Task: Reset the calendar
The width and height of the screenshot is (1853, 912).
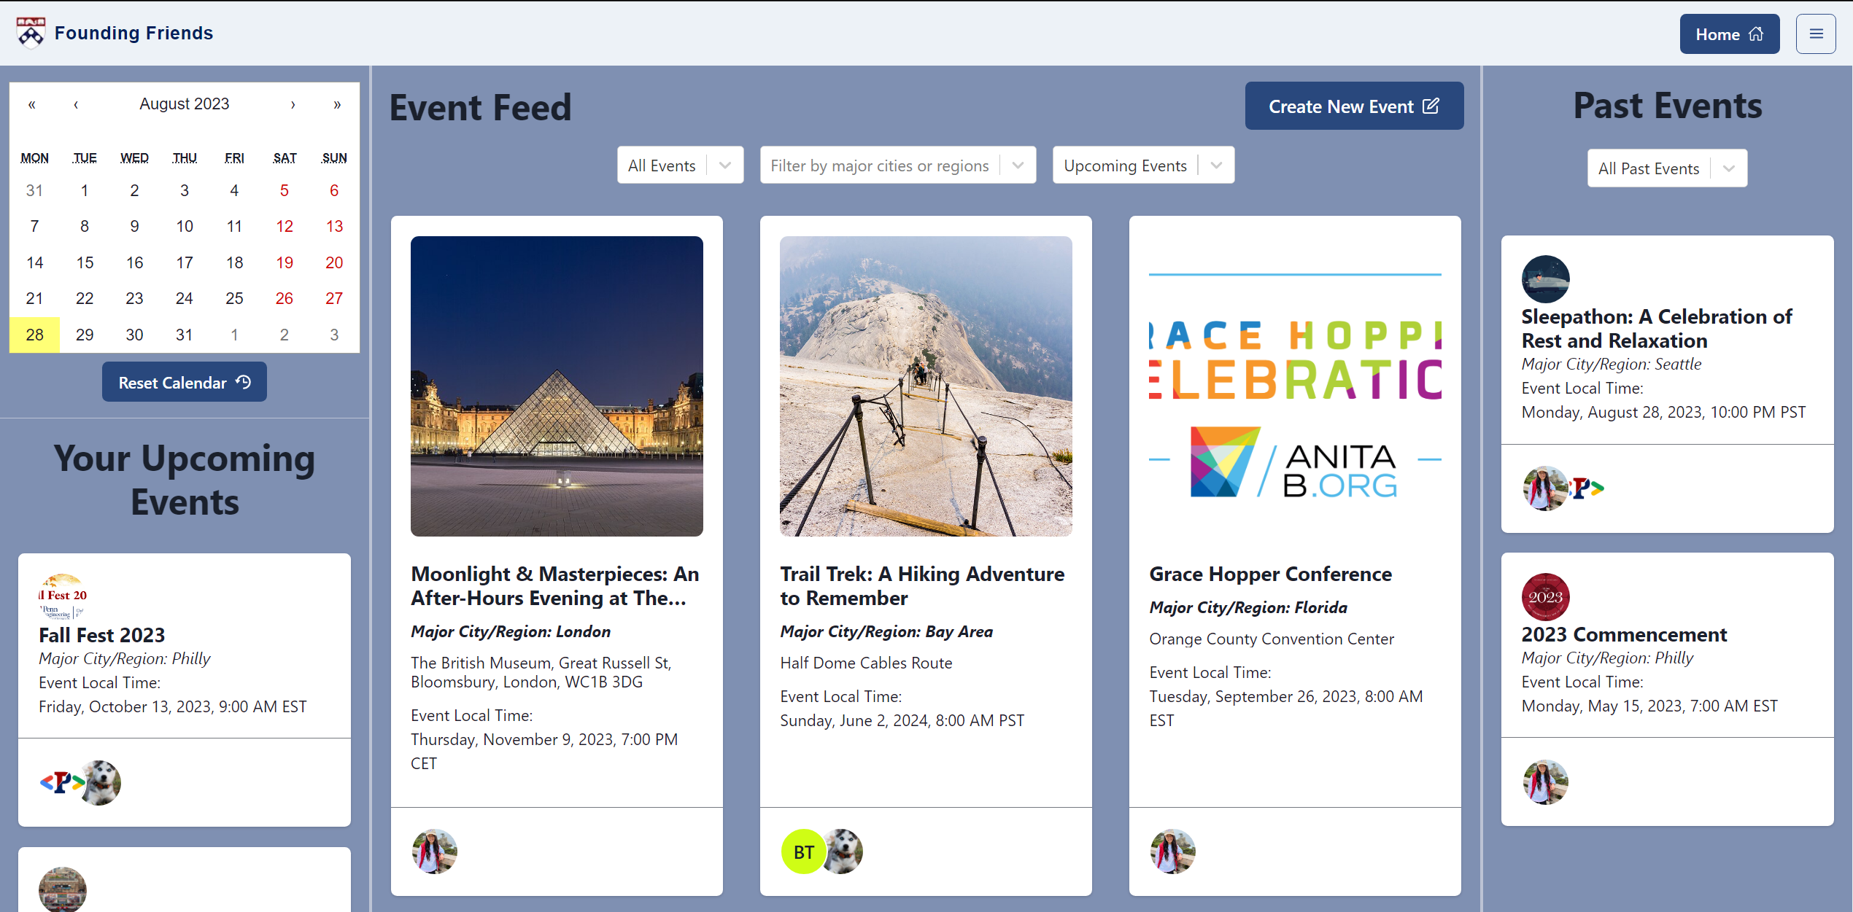Action: tap(184, 382)
